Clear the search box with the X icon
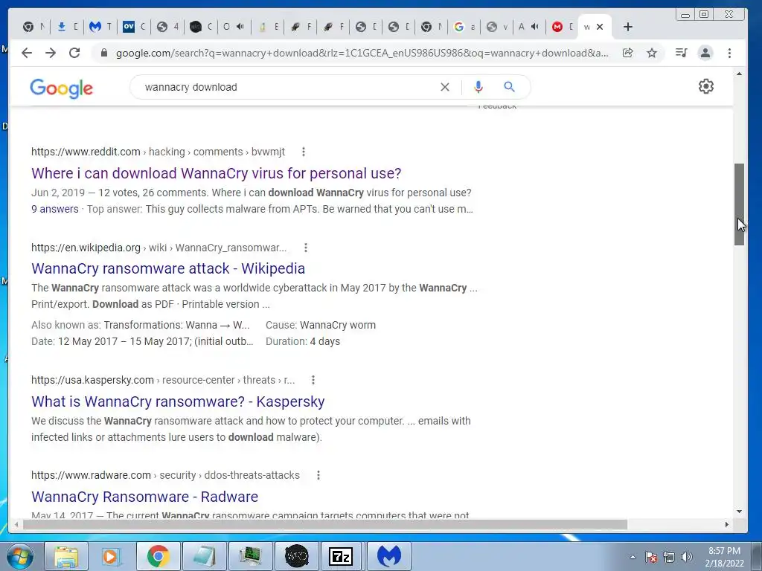The height and width of the screenshot is (571, 762). point(445,87)
